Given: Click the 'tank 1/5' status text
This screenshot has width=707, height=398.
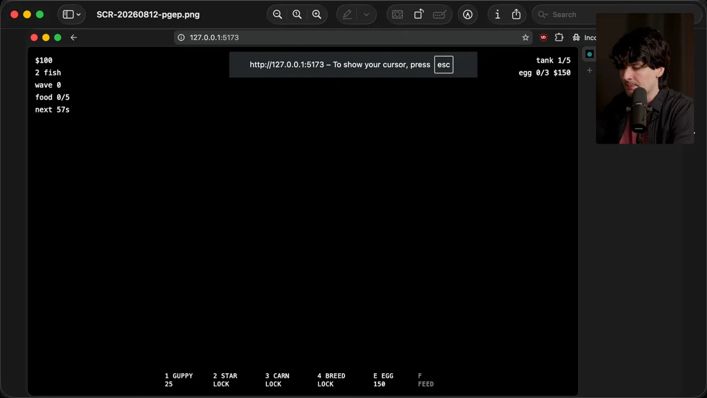Looking at the screenshot, I should (x=553, y=61).
